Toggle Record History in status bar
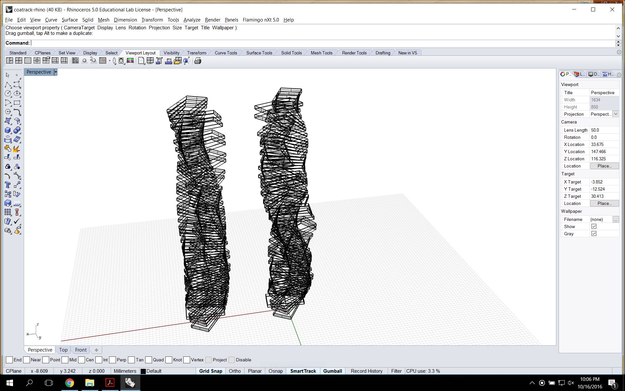 [x=367, y=371]
